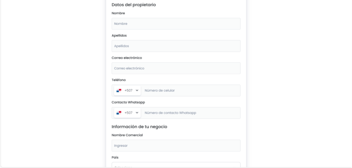
Task: Click the Teléfono label text
Action: tap(119, 80)
